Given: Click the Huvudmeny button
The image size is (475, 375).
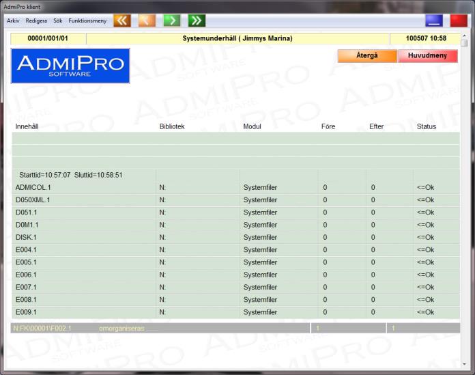Looking at the screenshot, I should 427,56.
